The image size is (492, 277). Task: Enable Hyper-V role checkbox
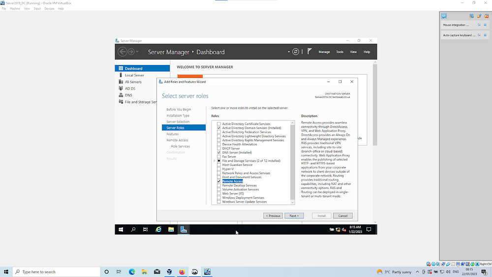click(x=219, y=169)
